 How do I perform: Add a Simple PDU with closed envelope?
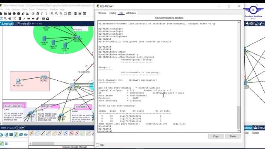(x=43, y=19)
